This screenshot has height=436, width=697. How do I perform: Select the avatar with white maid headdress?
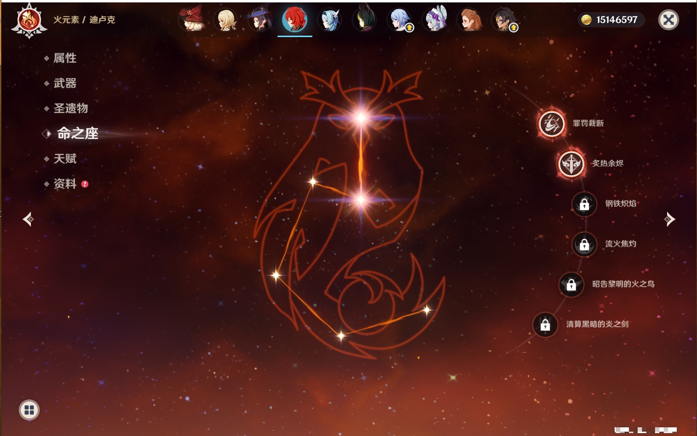(x=435, y=20)
